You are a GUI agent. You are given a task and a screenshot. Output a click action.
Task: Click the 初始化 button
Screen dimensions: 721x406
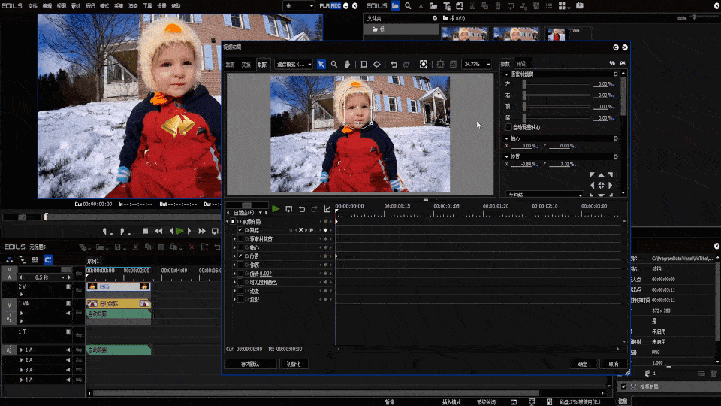pyautogui.click(x=294, y=364)
